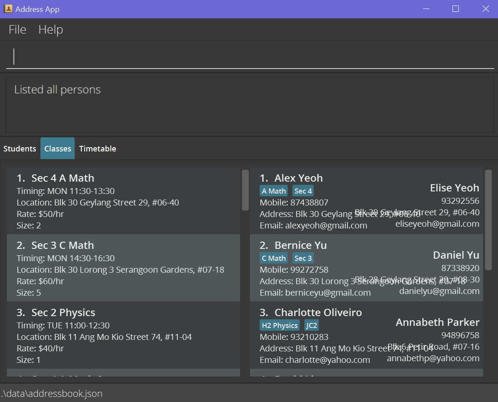Click the Address App title bar icon
Viewport: 498px width, 402px height.
(x=8, y=9)
